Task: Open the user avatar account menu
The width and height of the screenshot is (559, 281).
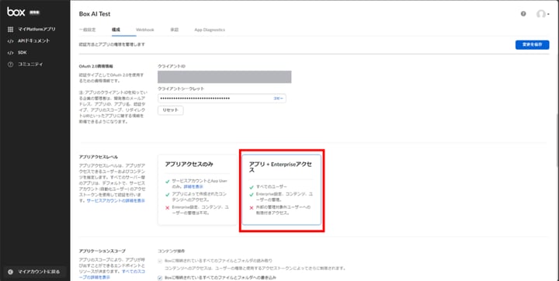Action: coord(542,14)
